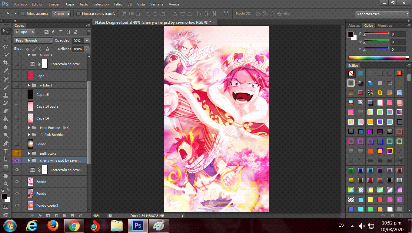Enable Mostrar contr. transf. checkbox
412x233 pixels.
(78, 14)
